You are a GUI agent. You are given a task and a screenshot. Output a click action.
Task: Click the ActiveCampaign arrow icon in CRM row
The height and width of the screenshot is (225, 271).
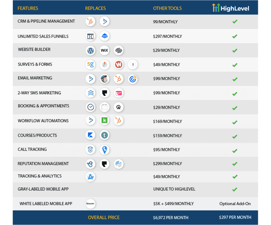105,21
